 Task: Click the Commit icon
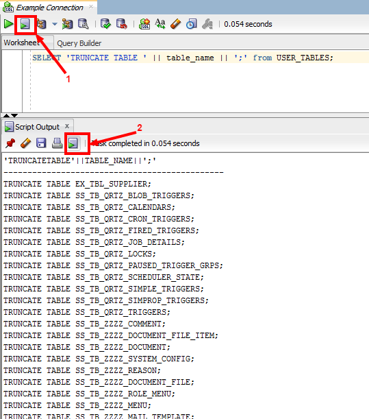pyautogui.click(x=105, y=24)
